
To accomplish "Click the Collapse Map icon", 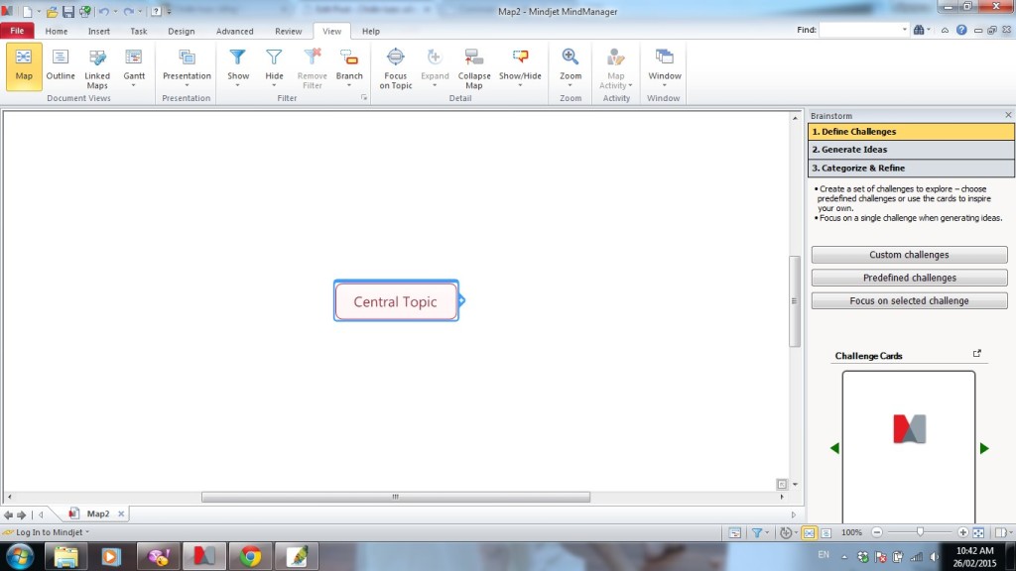I will [474, 66].
